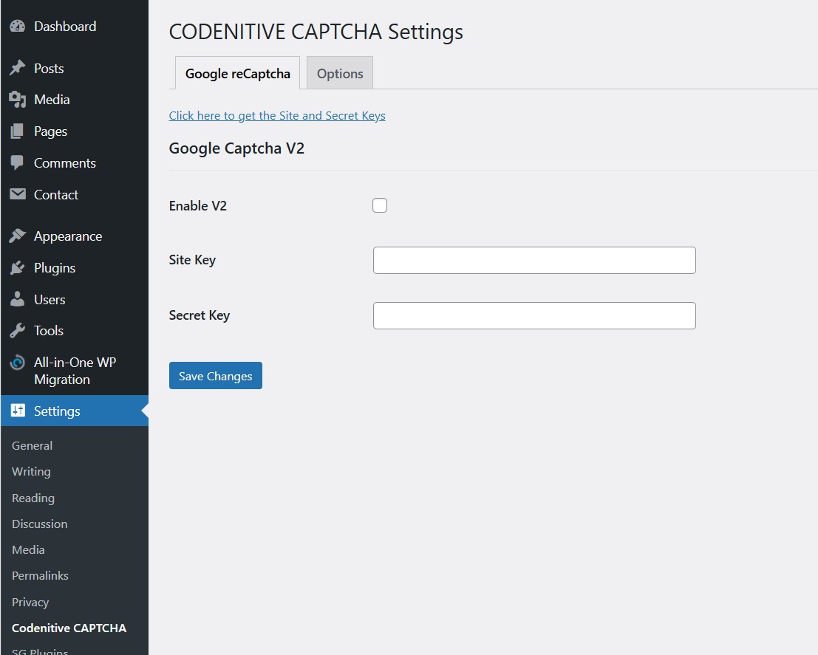Open Media settings submenu under Settings
This screenshot has height=655, width=818.
pos(28,549)
